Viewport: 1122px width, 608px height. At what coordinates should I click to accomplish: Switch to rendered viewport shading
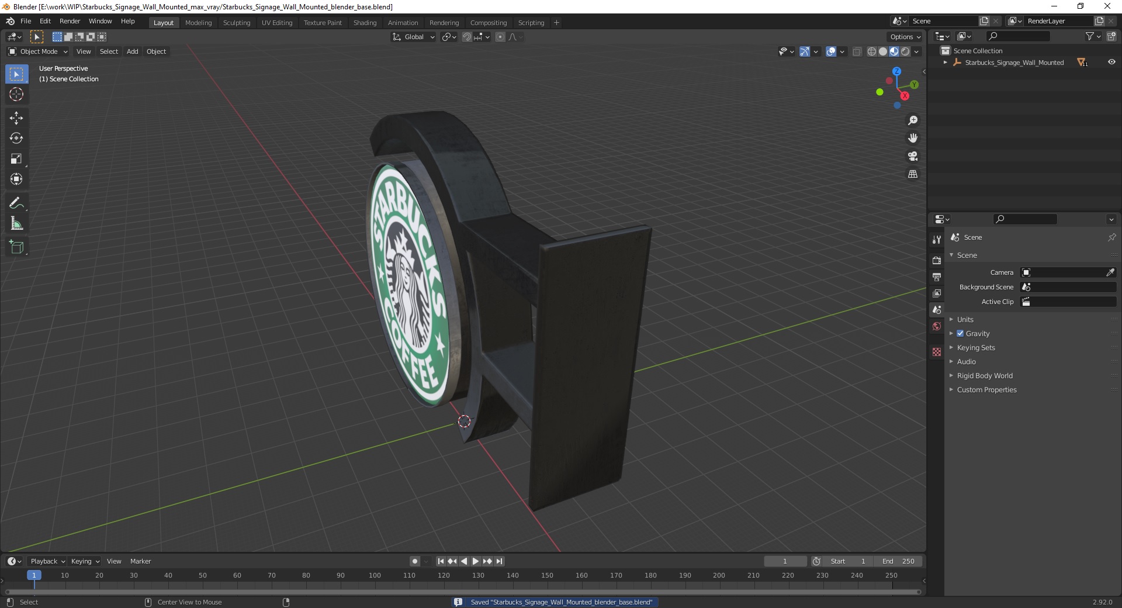tap(905, 51)
